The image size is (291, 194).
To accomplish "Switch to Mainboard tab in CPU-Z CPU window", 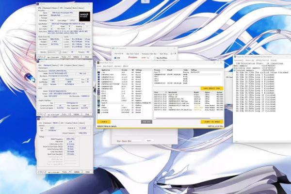I will point(47,8).
